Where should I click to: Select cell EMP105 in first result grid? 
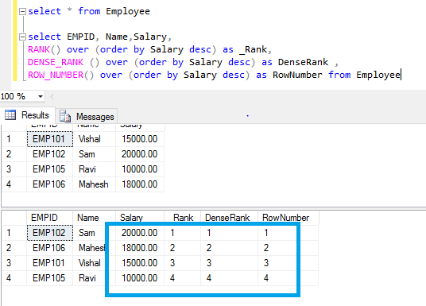pyautogui.click(x=50, y=169)
